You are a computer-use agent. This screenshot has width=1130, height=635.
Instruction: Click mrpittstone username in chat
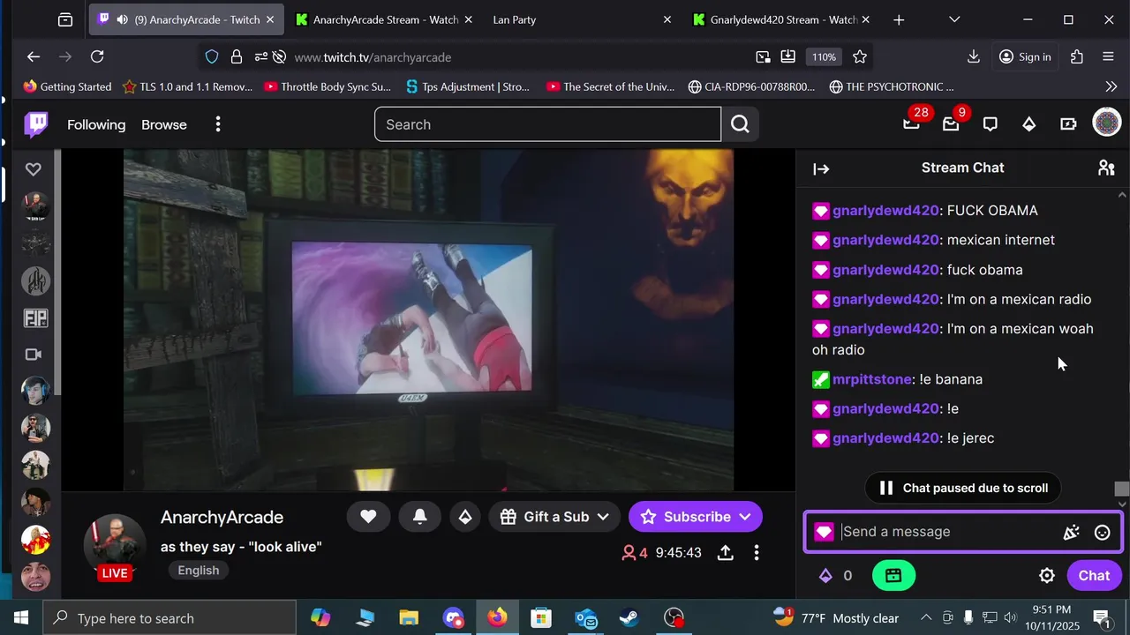coord(872,379)
